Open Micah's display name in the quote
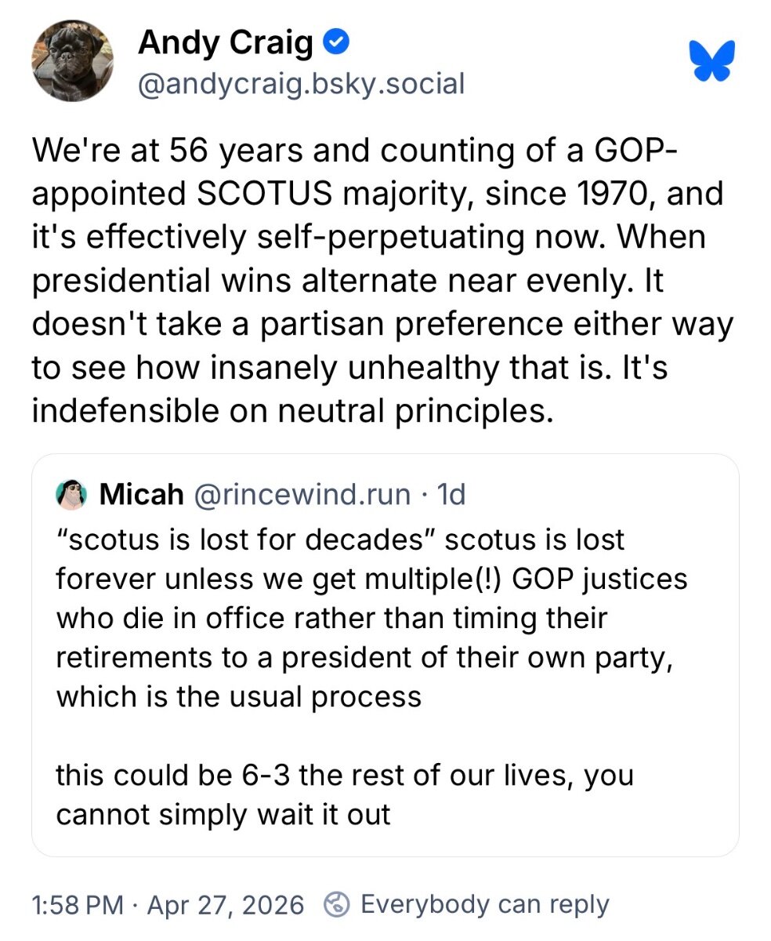 pos(142,495)
